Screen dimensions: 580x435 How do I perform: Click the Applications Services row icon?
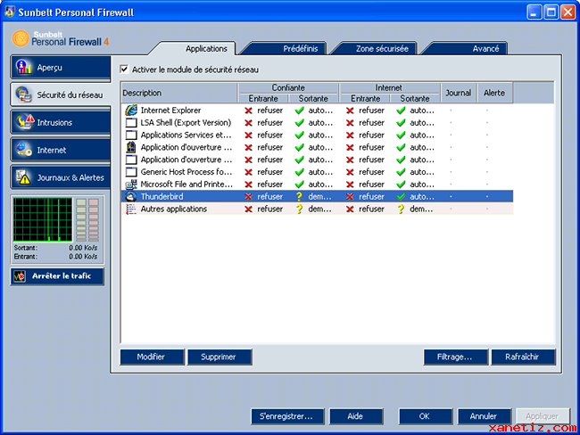pos(131,135)
